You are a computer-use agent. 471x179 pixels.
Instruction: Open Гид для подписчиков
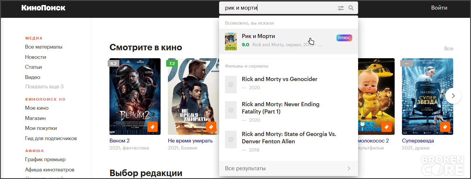pyautogui.click(x=51, y=138)
